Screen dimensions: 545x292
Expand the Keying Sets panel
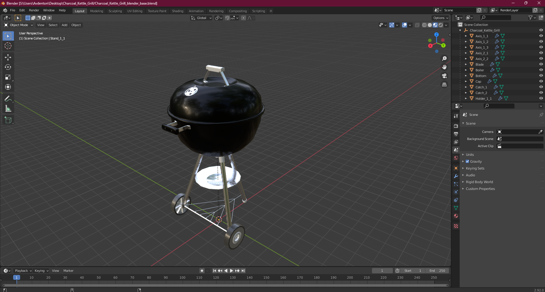475,168
